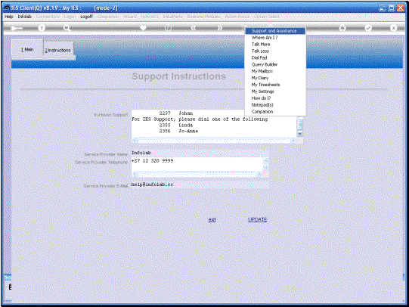Click the back arrow toolbar icon

click(x=17, y=28)
